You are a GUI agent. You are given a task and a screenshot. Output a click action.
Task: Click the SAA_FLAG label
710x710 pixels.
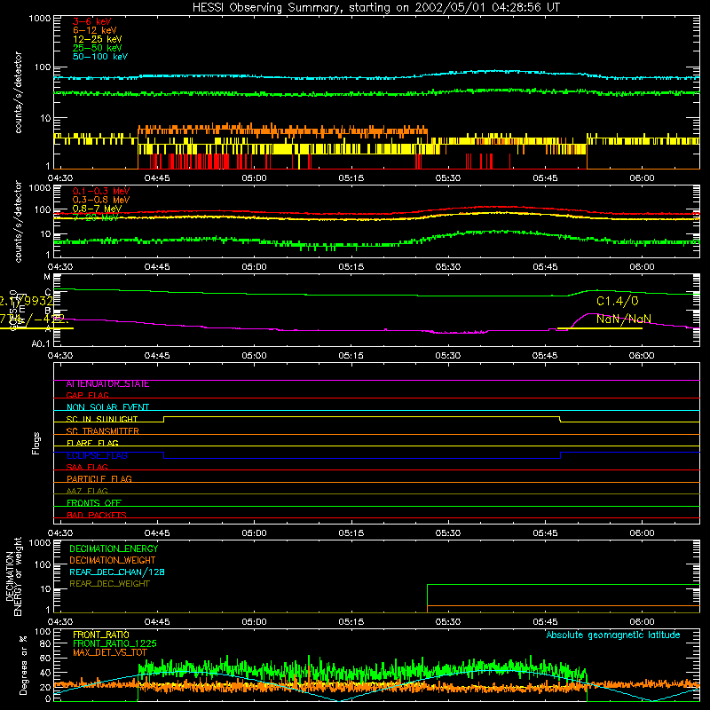pos(87,467)
